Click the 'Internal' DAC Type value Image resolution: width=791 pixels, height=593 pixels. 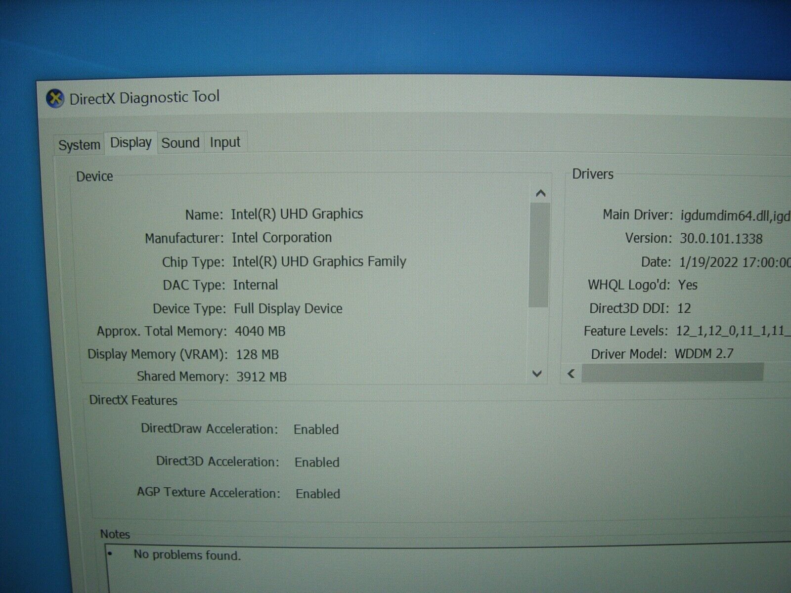pyautogui.click(x=256, y=285)
